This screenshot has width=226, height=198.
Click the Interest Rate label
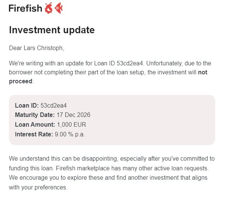(34, 134)
